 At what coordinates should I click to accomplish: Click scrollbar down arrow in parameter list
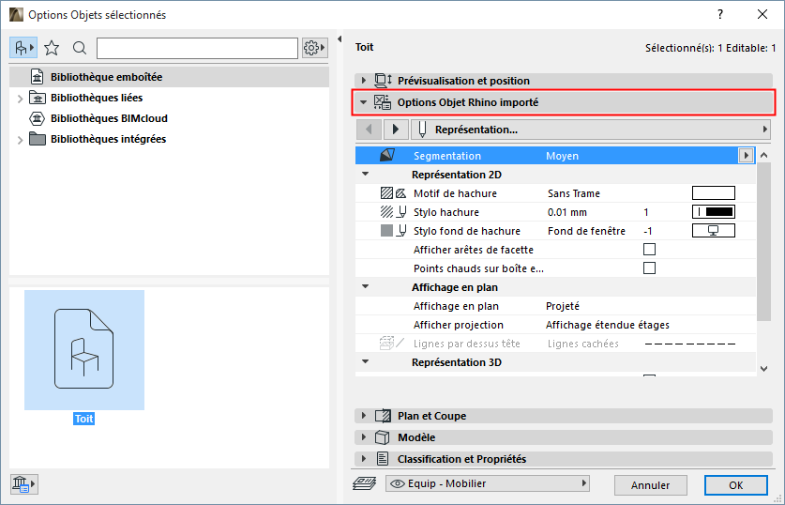coord(764,369)
